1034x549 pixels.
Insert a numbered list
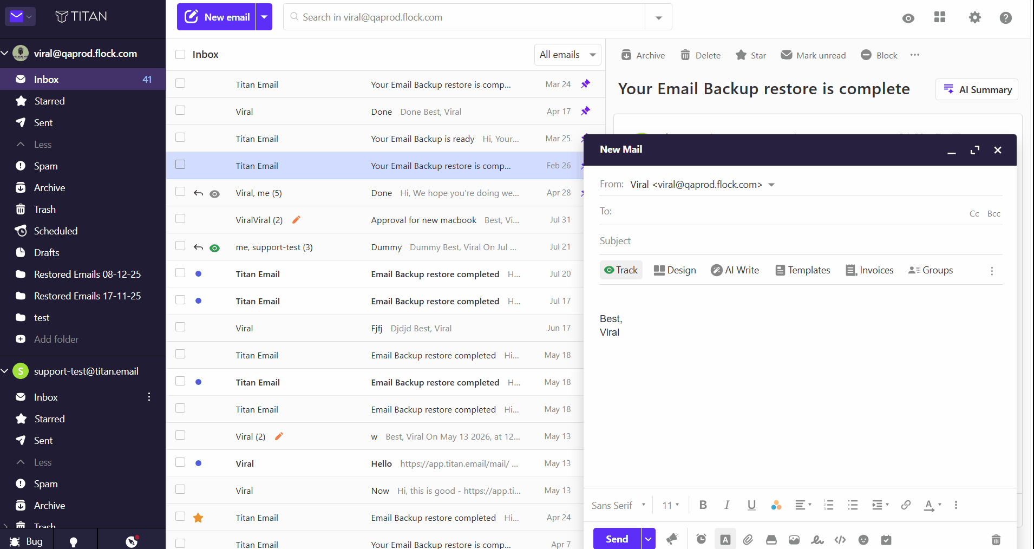(828, 505)
